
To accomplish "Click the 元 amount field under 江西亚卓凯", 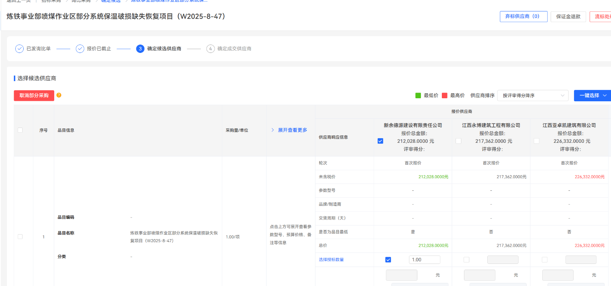I will pos(558,275).
